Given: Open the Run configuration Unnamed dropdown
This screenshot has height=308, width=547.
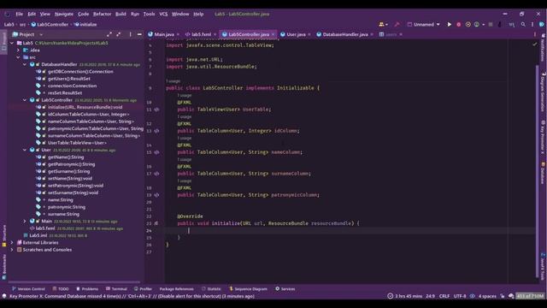Looking at the screenshot, I should 424,25.
